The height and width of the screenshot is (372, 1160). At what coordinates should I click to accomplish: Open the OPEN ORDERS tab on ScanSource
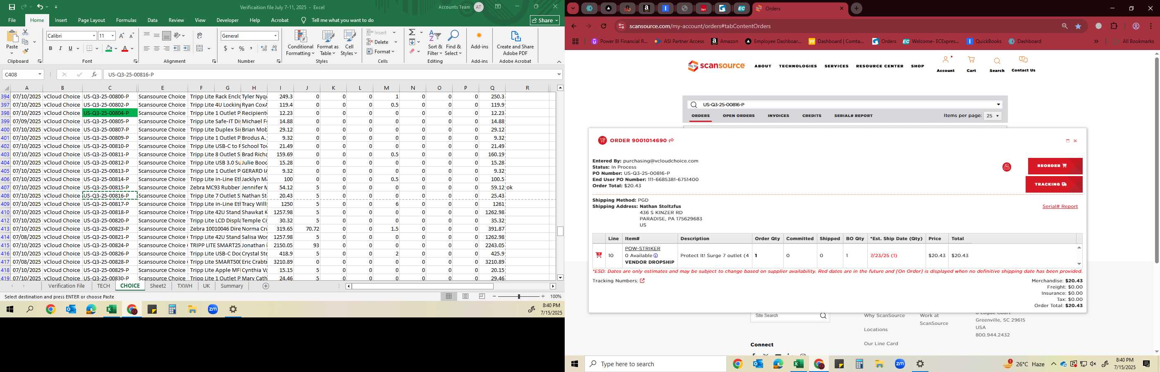[738, 116]
